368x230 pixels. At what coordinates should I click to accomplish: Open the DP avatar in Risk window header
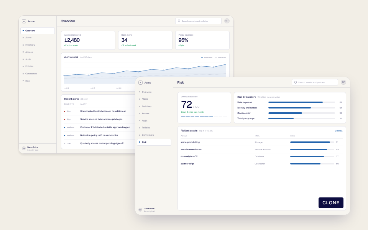pos(343,82)
